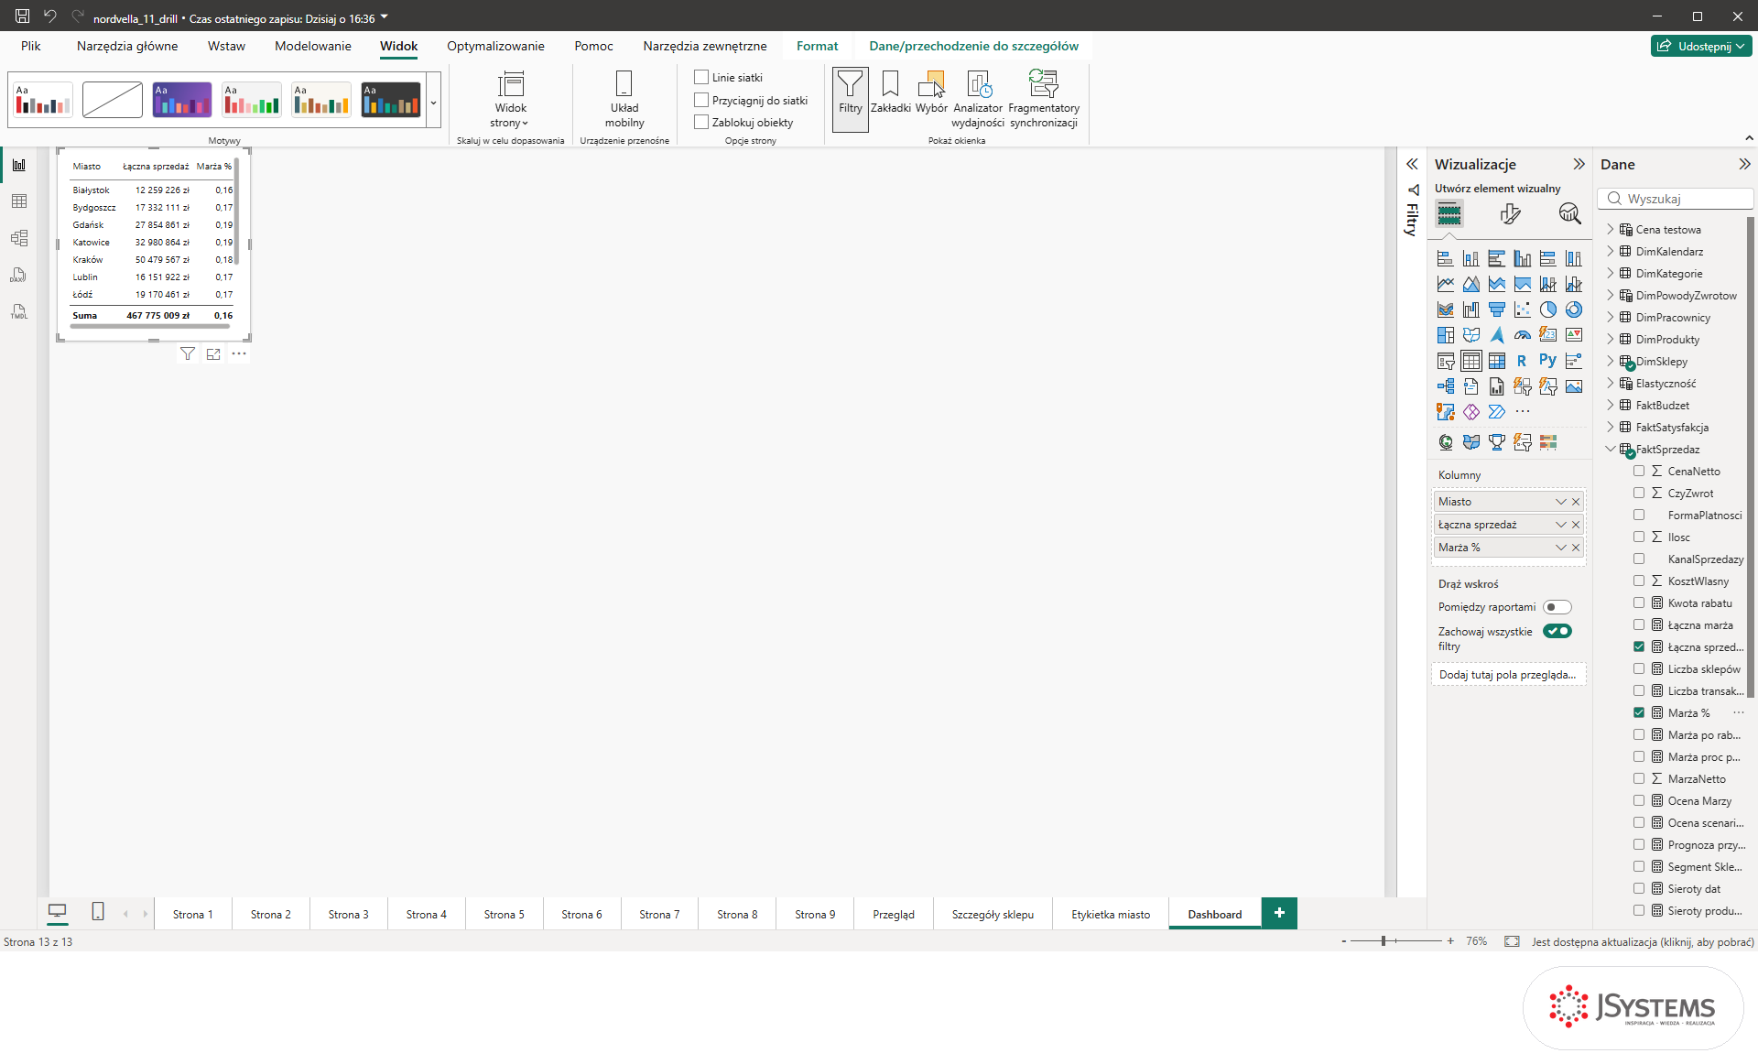Enable Linie siatki checkbox
The width and height of the screenshot is (1758, 1064).
pyautogui.click(x=701, y=77)
